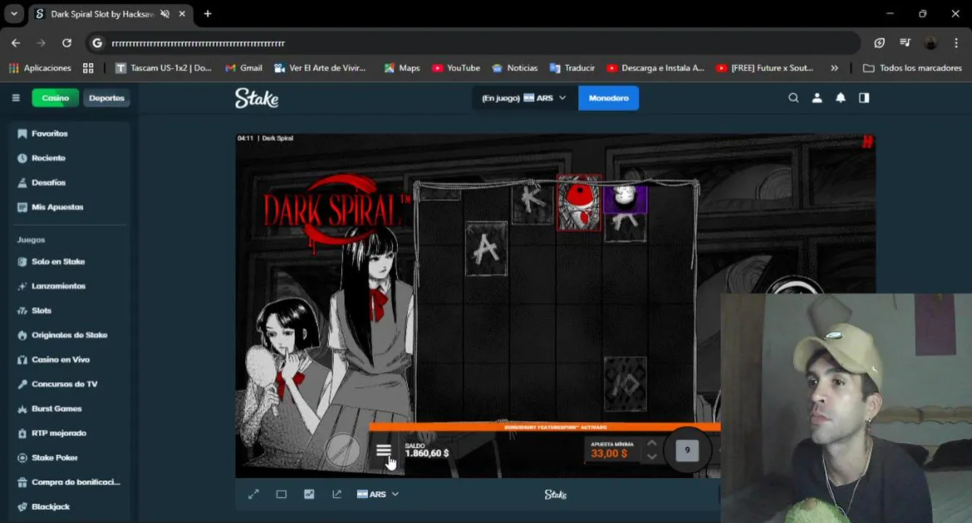The width and height of the screenshot is (972, 523).
Task: Open Ver El Arte de Vivir bookmark
Action: pyautogui.click(x=320, y=68)
